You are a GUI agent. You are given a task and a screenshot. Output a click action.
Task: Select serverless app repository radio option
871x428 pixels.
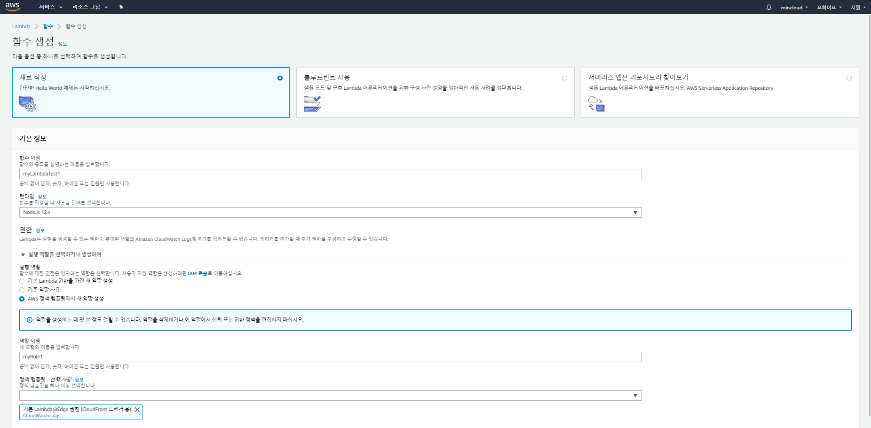coord(849,78)
